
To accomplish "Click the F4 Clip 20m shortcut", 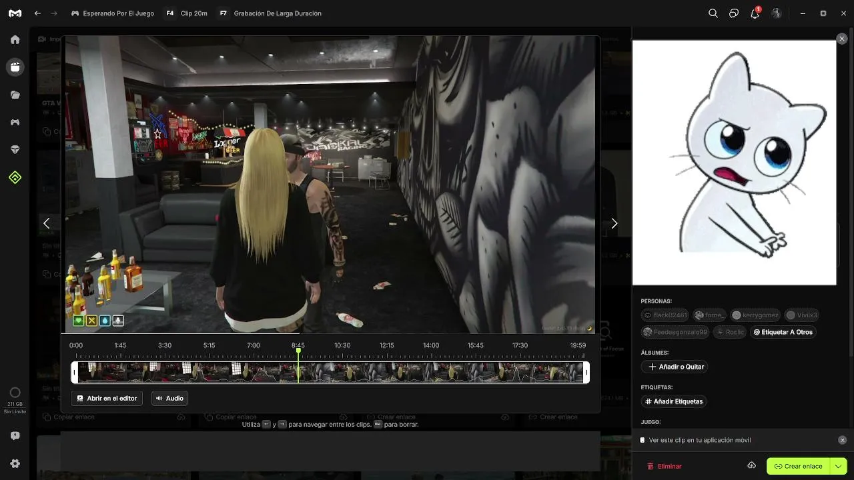I will (186, 13).
